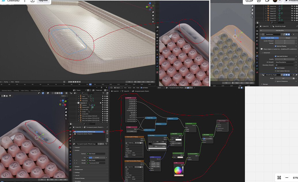Screen dimensions: 298x182
Task: Move material slot up with the up arrow
Action: click(107, 139)
